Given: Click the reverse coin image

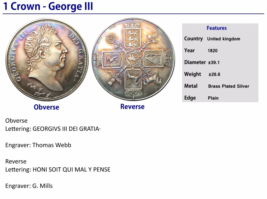Looking at the screenshot, I should point(133,60).
